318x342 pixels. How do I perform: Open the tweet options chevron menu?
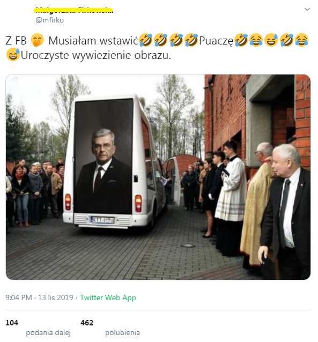click(307, 9)
